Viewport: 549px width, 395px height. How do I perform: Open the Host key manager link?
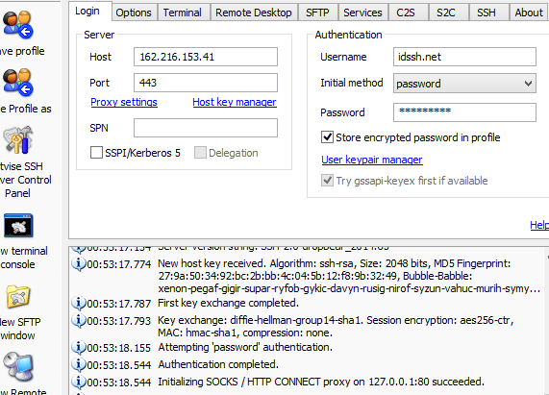(x=235, y=102)
